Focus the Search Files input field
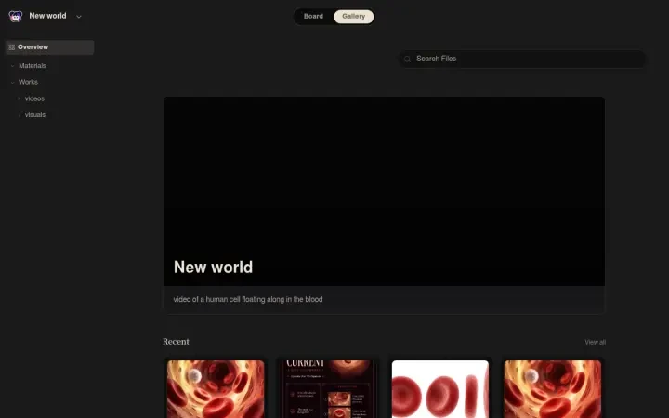 pyautogui.click(x=522, y=59)
